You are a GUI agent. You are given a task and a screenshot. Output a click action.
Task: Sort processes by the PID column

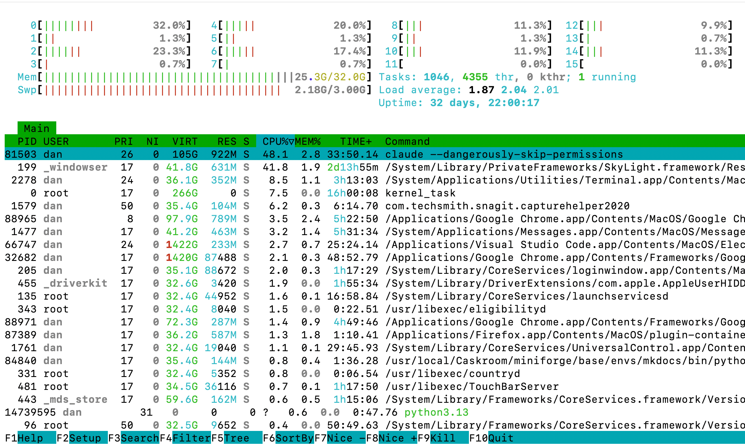(27, 141)
